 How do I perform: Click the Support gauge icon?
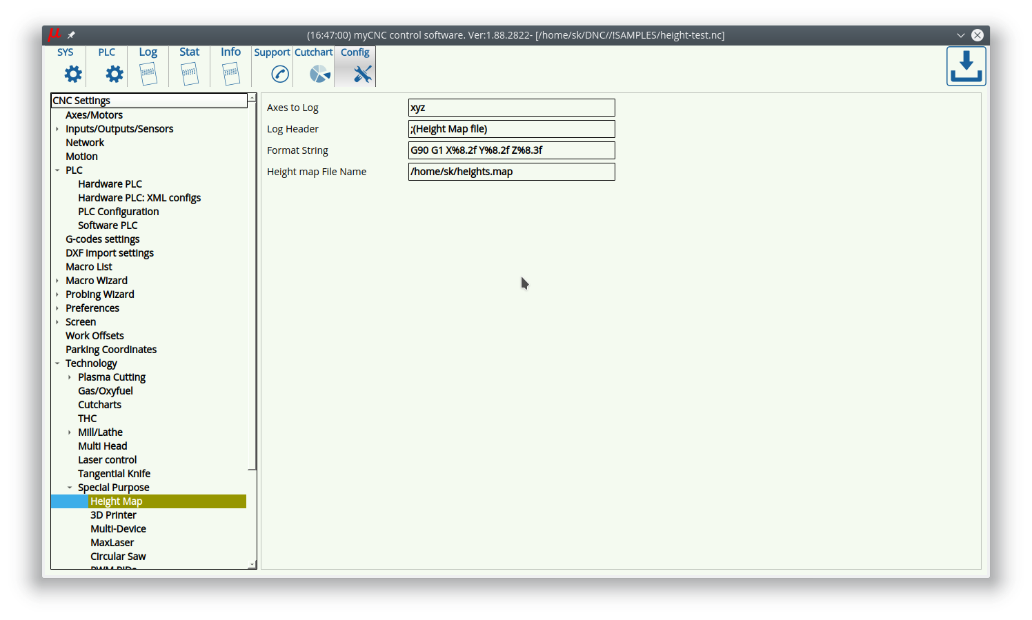[x=279, y=74]
